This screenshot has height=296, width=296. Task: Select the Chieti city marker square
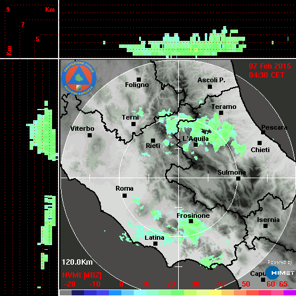[260, 143]
